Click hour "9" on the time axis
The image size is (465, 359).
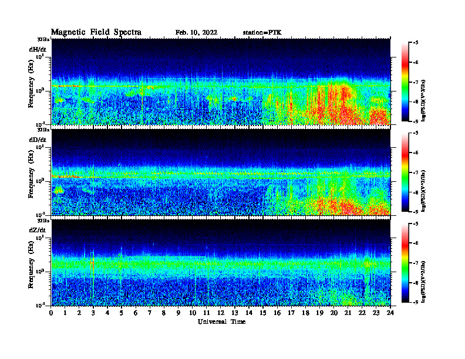pyautogui.click(x=178, y=313)
